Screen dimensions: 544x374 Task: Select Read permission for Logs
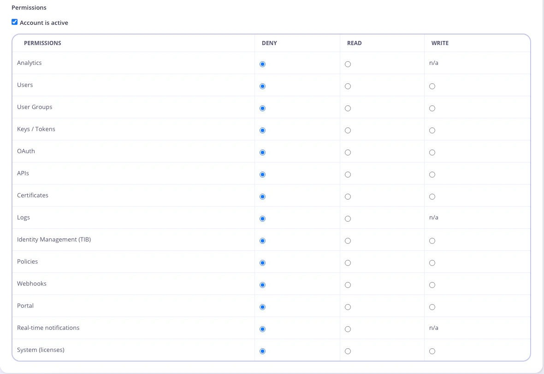click(x=348, y=219)
